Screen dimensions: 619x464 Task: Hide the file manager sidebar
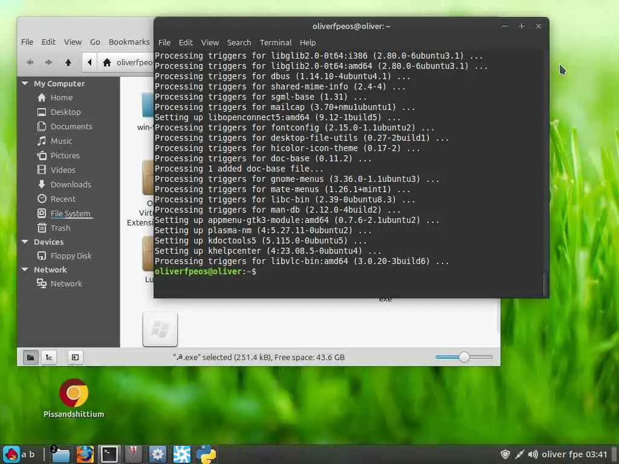point(75,358)
